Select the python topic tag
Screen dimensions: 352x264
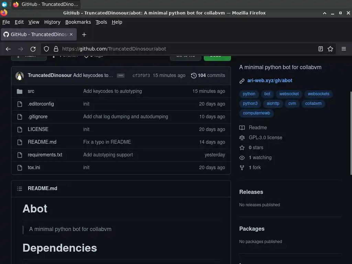[x=249, y=94]
